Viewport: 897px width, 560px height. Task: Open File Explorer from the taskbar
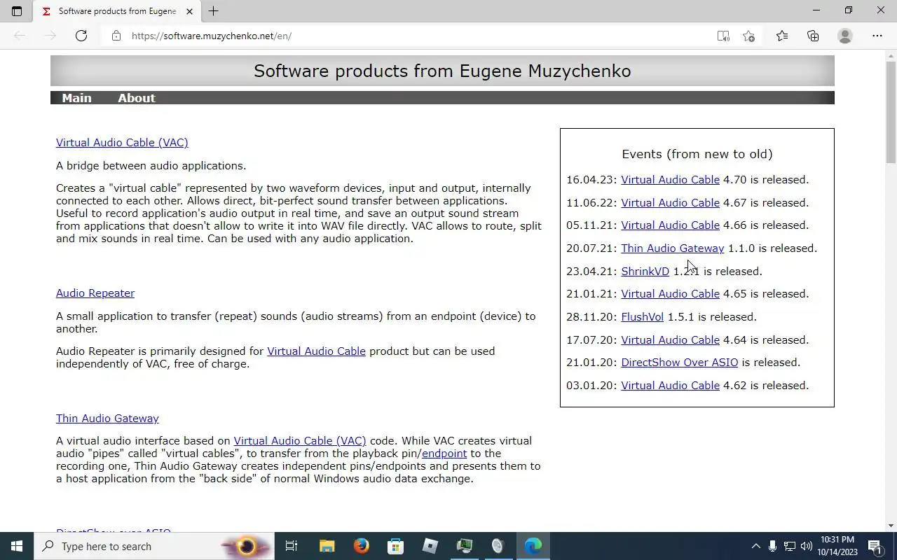(x=327, y=546)
